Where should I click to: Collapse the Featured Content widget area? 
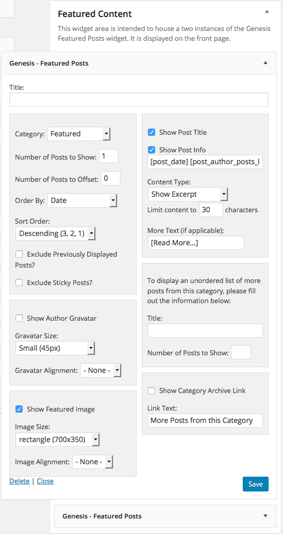click(267, 11)
